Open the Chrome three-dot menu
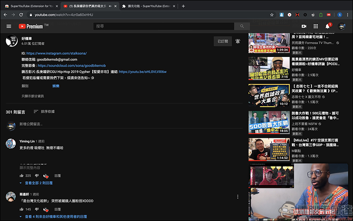This screenshot has width=353, height=221. pyautogui.click(x=348, y=15)
